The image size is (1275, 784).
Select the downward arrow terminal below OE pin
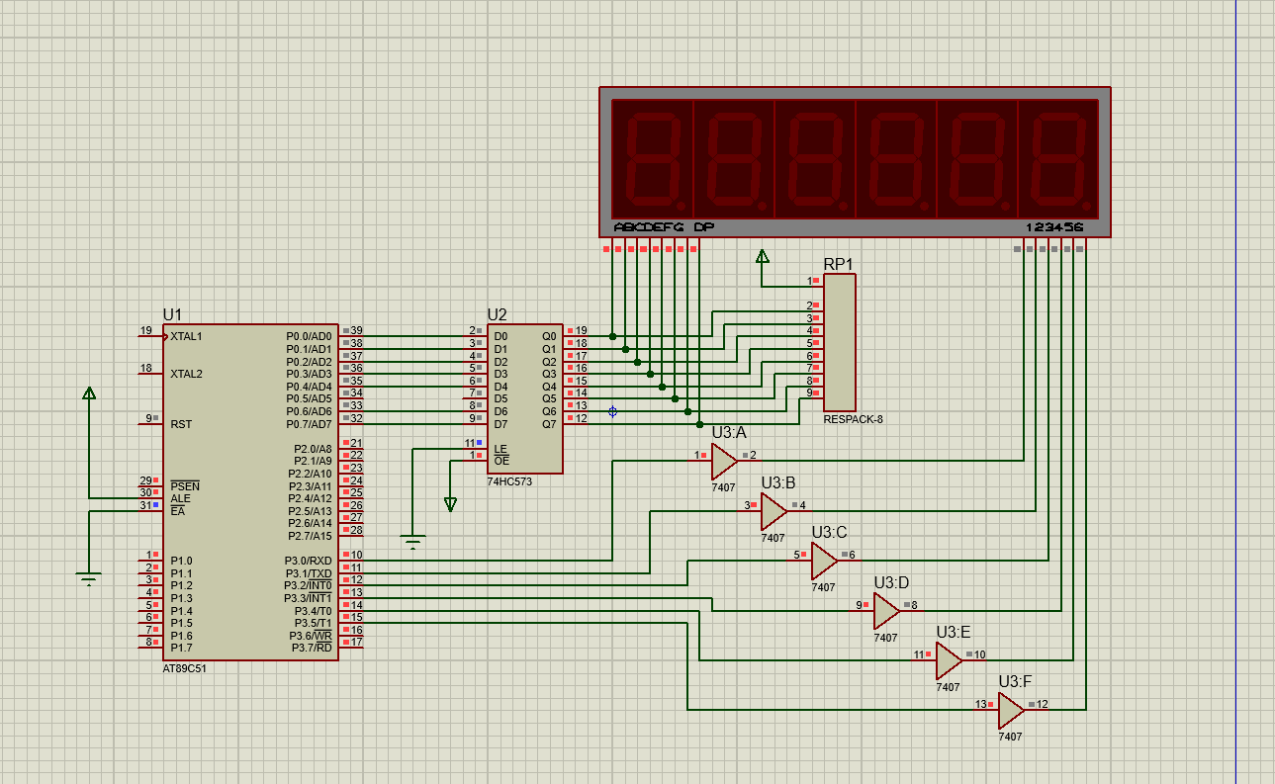click(x=451, y=504)
